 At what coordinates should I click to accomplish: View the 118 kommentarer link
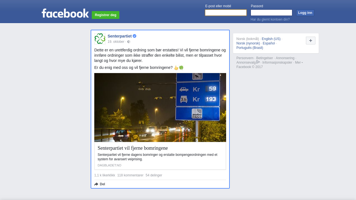pos(130,175)
